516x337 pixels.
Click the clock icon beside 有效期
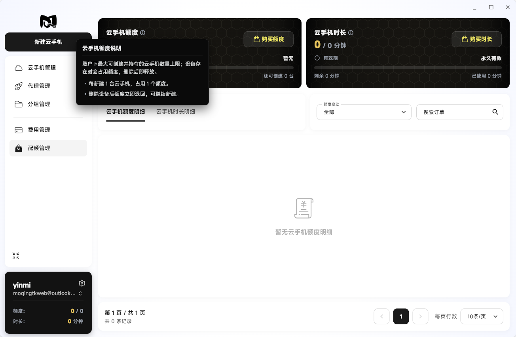pyautogui.click(x=317, y=58)
